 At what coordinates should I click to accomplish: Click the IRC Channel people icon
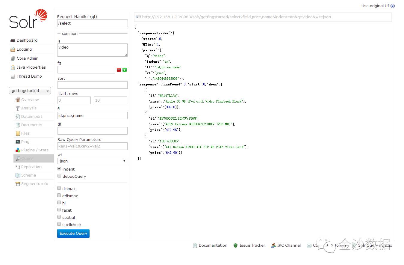click(x=273, y=246)
